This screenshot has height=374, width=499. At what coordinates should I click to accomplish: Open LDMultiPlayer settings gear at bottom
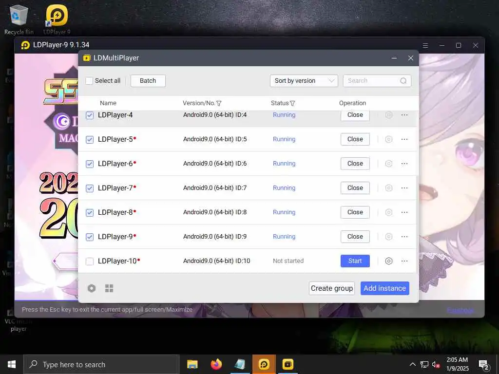pyautogui.click(x=92, y=288)
